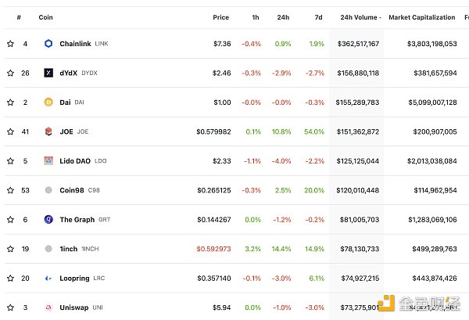Click the Lido DAO logo icon

[48, 160]
